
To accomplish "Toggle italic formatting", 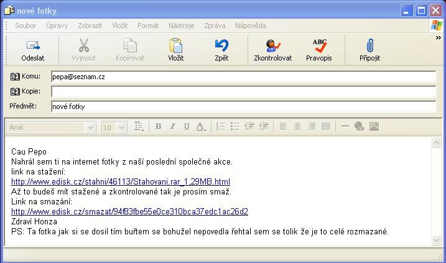I will pyautogui.click(x=172, y=127).
